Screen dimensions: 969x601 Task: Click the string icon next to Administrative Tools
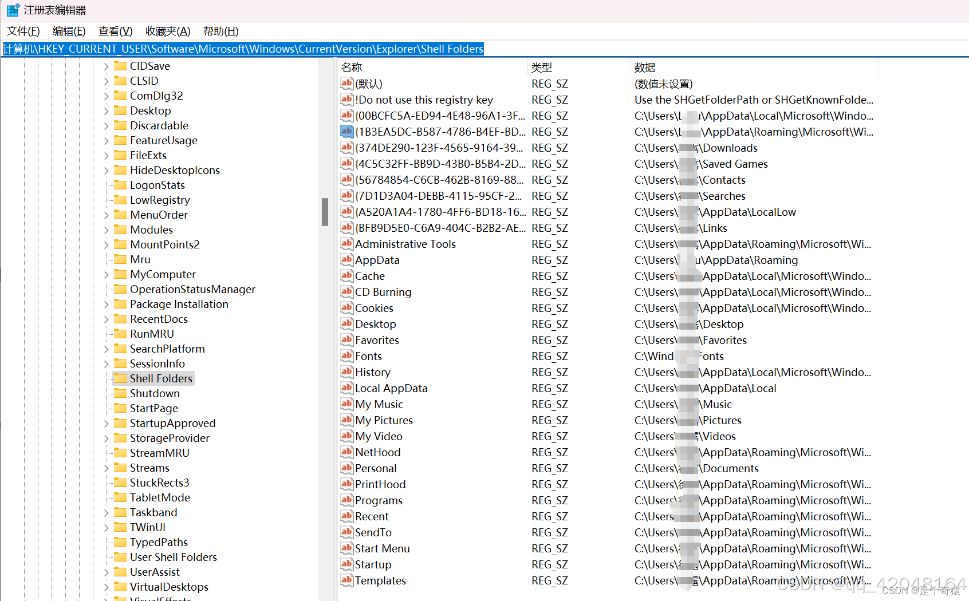(346, 244)
